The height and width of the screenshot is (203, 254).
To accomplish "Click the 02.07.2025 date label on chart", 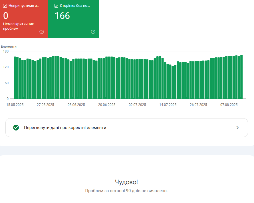I will click(x=137, y=105).
